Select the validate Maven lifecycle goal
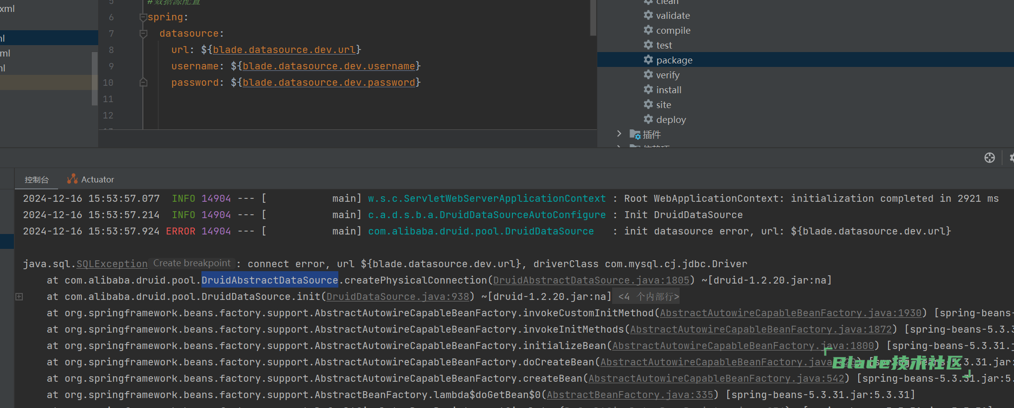Image resolution: width=1014 pixels, height=408 pixels. click(x=673, y=15)
